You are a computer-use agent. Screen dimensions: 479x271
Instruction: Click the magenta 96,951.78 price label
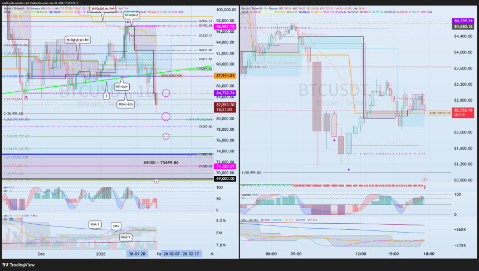[226, 27]
